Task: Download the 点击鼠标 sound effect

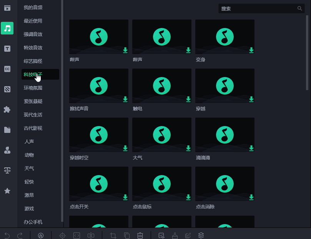Action: 188,197
